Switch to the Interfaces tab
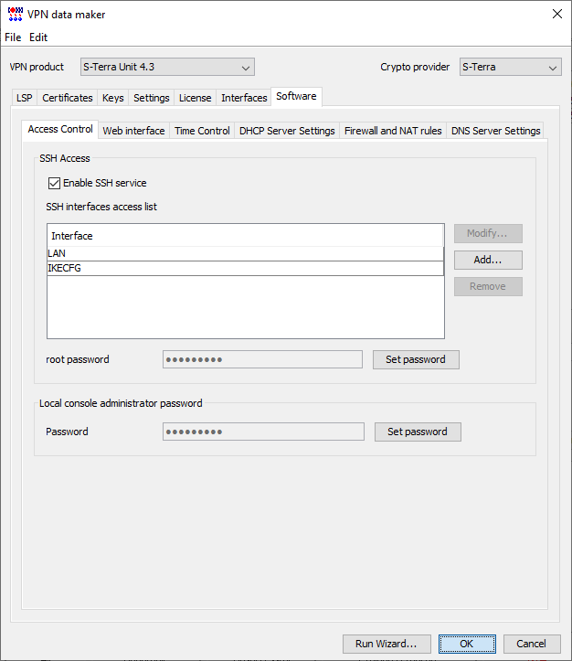Screen dimensions: 572x661 click(x=244, y=98)
